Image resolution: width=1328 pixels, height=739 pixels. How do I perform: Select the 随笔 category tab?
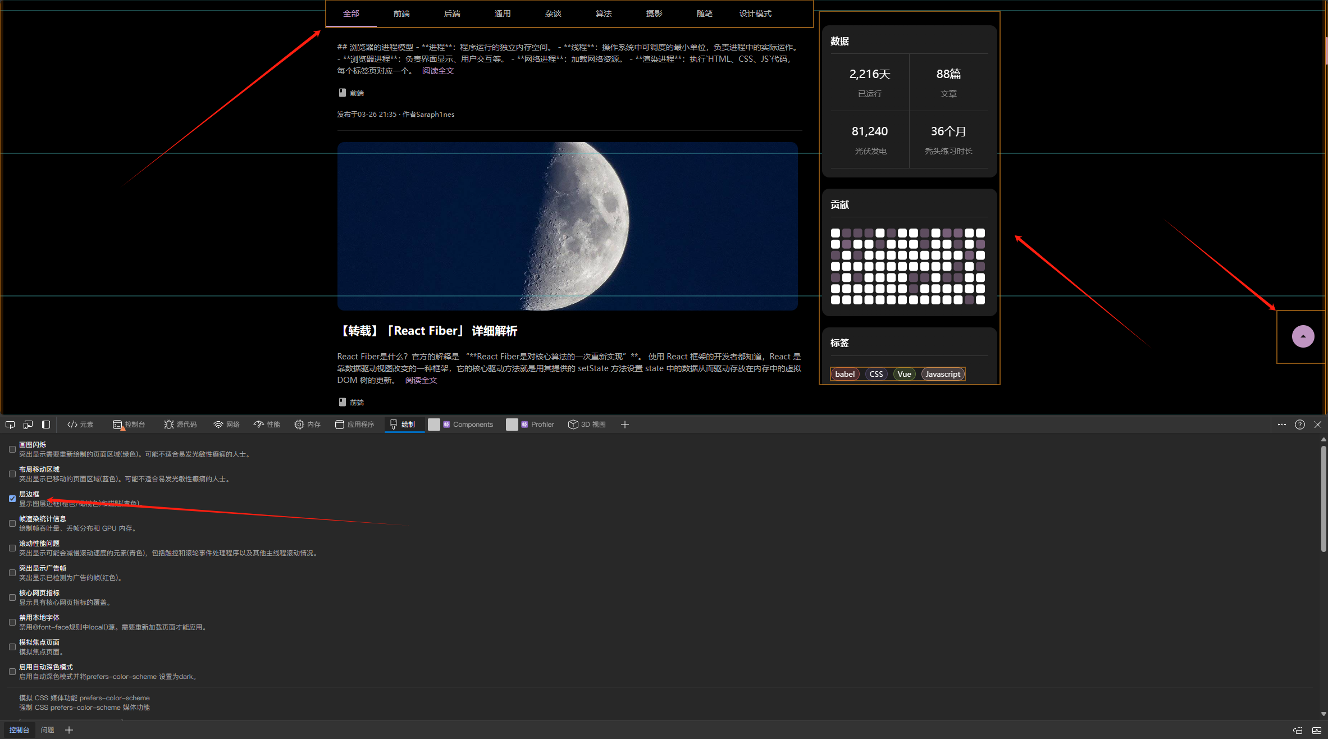705,13
